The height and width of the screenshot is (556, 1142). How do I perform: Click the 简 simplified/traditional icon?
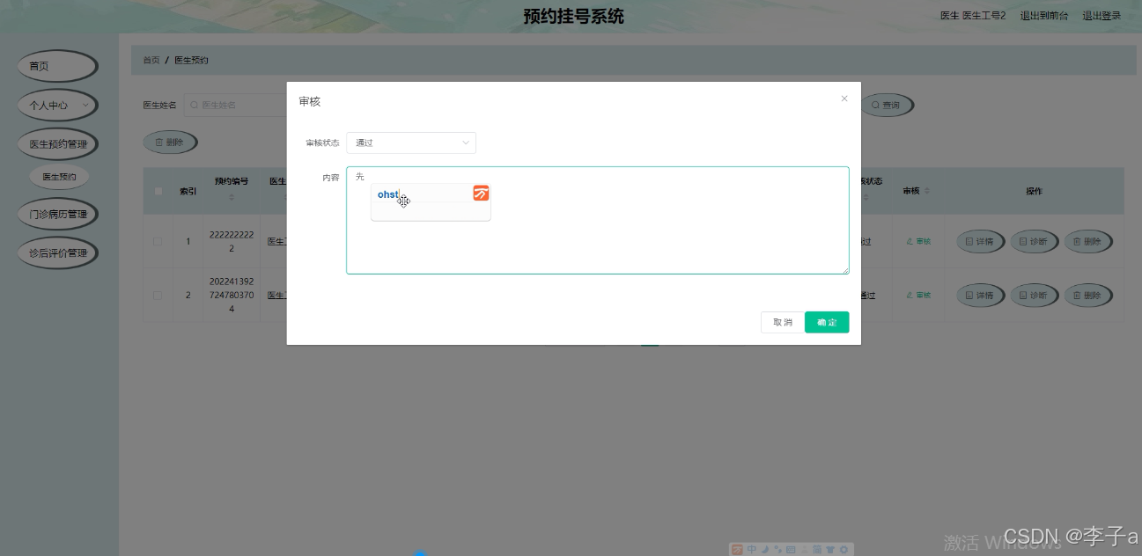[x=815, y=549]
